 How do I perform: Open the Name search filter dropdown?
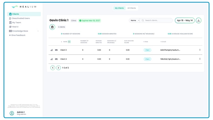click(134, 20)
